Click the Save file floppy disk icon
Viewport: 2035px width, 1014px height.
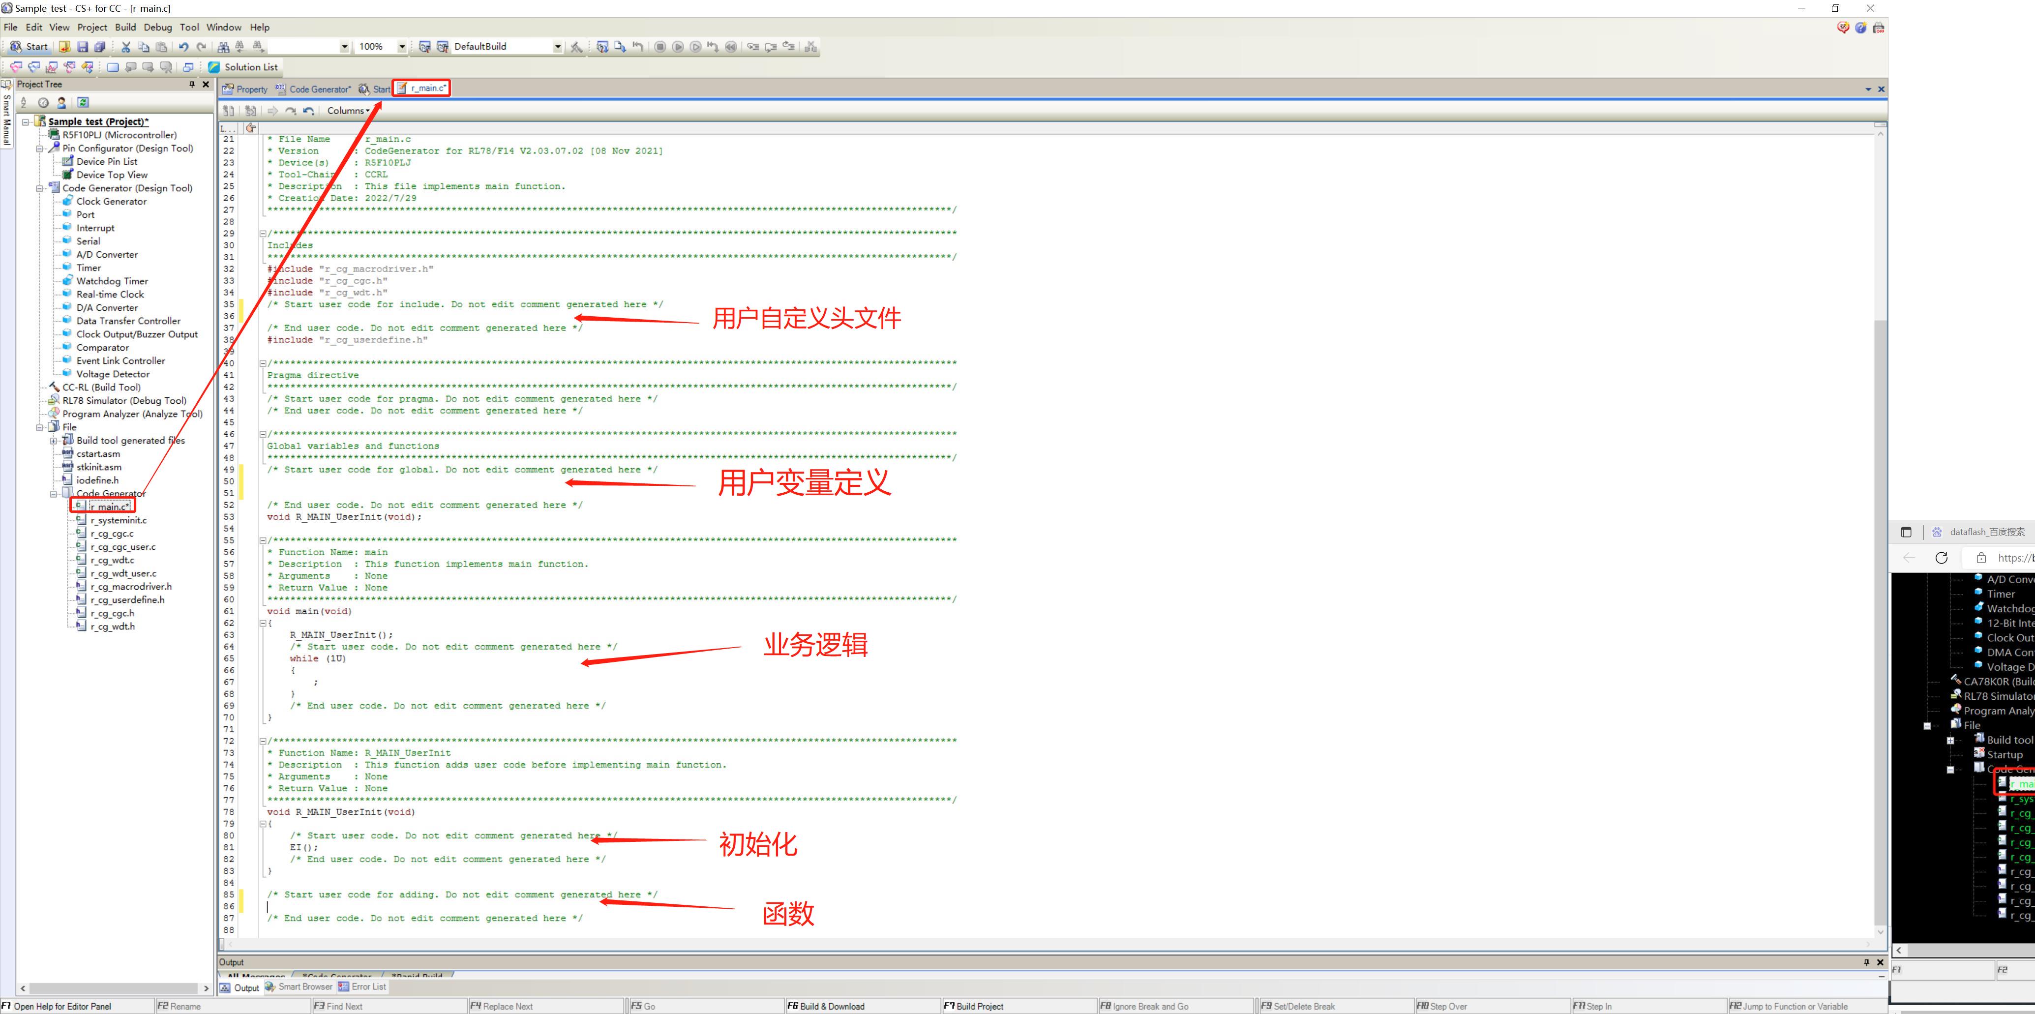pos(82,47)
